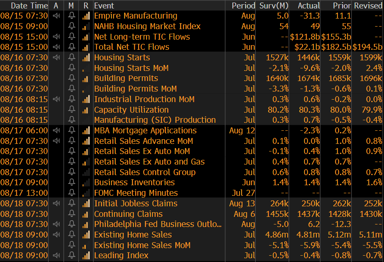This screenshot has height=262, width=384.
Task: Click the Prior column header
Action: (x=342, y=5)
